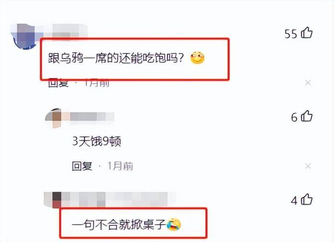The image size is (334, 242).
Task: Select the '跟乌鸦一席的还能吃饱吗' comment text
Action: point(116,58)
